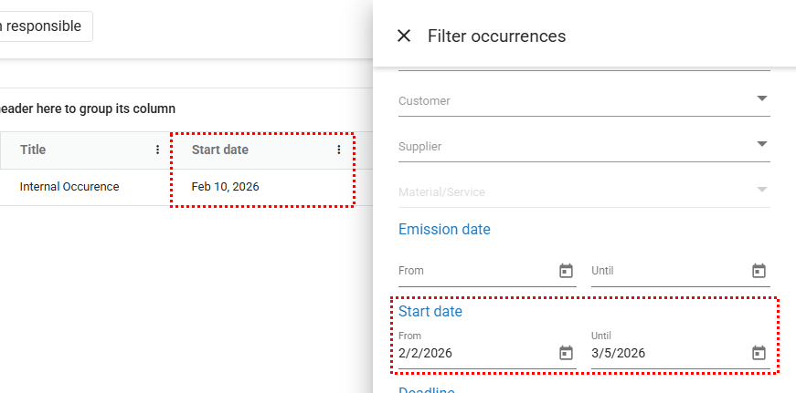The height and width of the screenshot is (393, 796).
Task: Click the column grouping header drop area
Action: pyautogui.click(x=88, y=109)
